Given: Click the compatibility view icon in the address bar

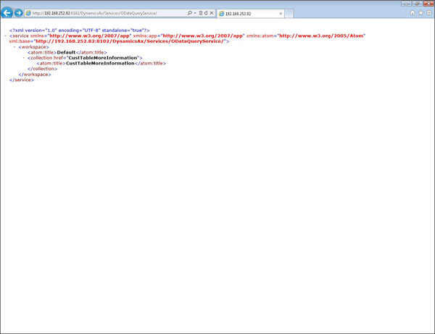Looking at the screenshot, I should (x=201, y=13).
